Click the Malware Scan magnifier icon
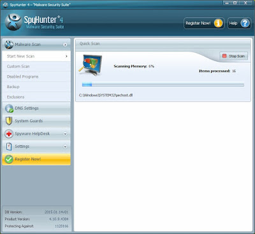255x234 pixels. 9,45
